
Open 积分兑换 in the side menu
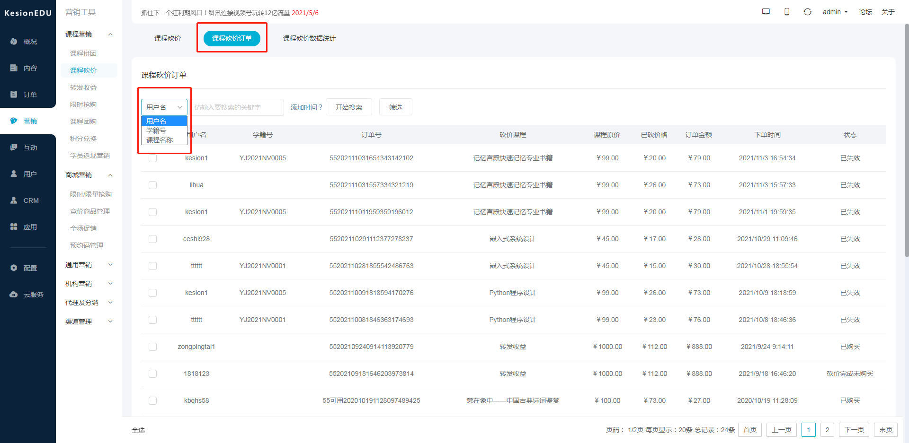[x=83, y=139]
